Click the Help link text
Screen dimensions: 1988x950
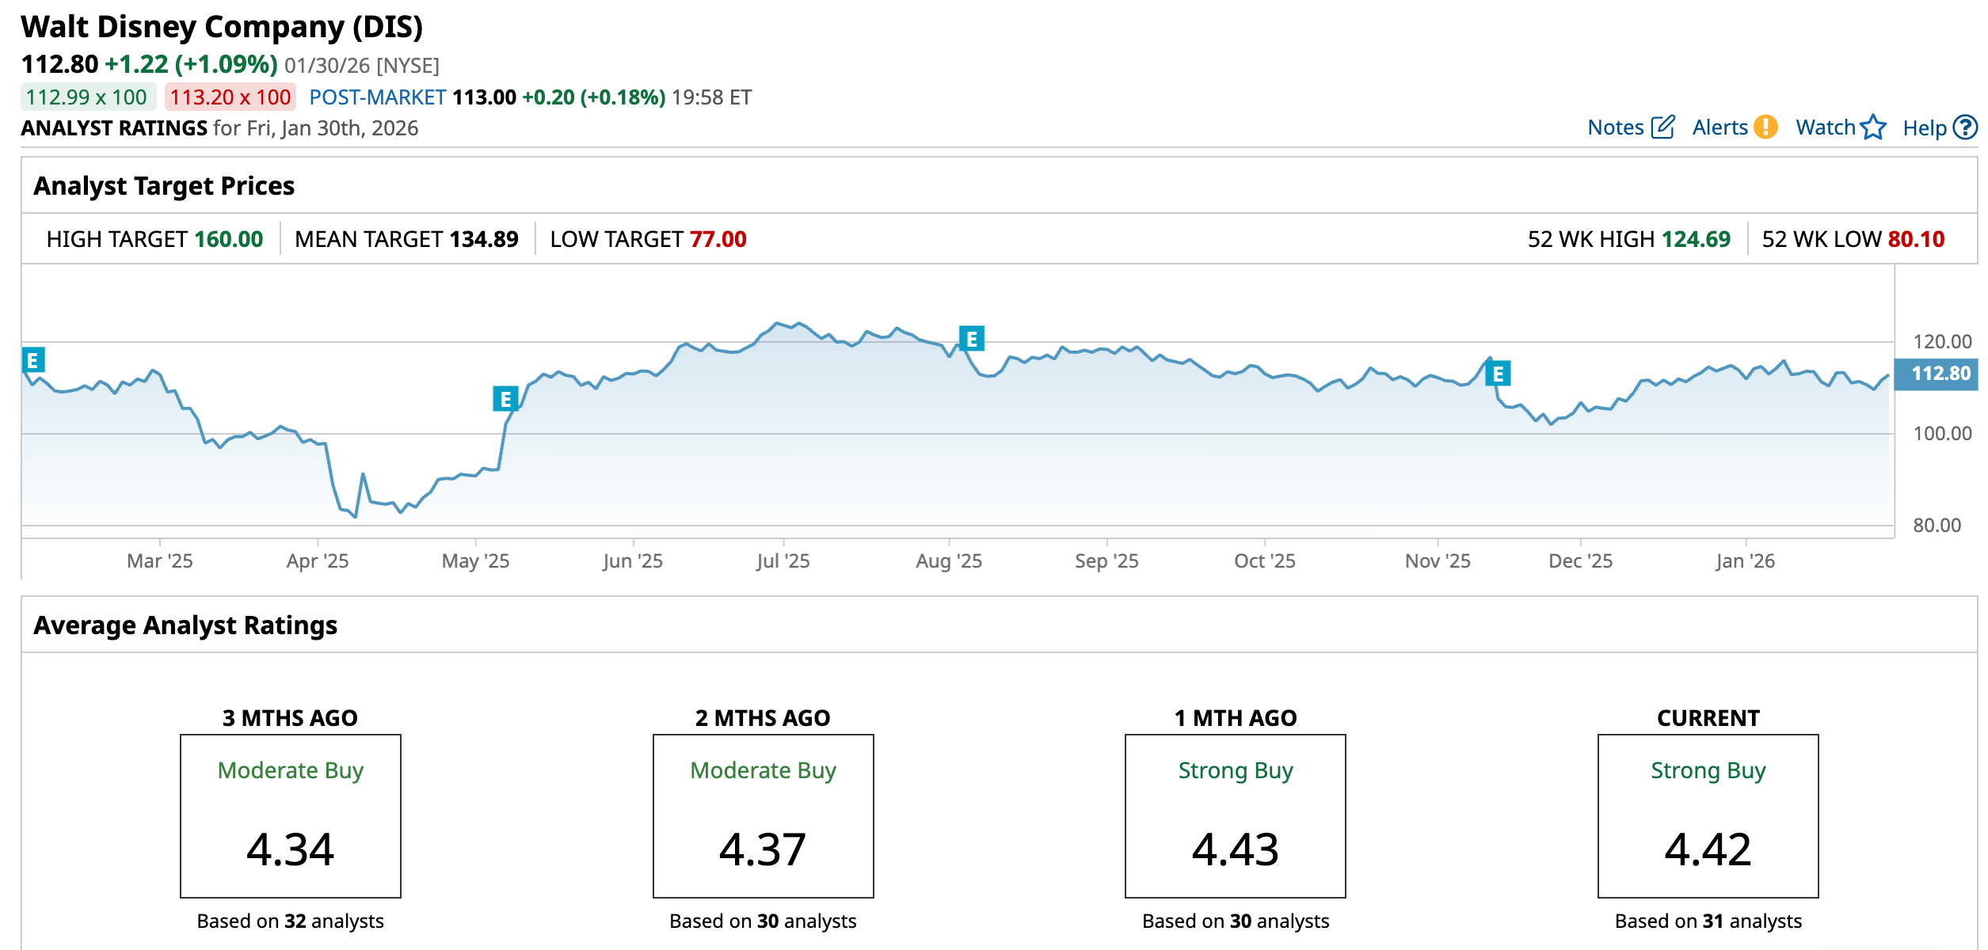tap(1924, 128)
